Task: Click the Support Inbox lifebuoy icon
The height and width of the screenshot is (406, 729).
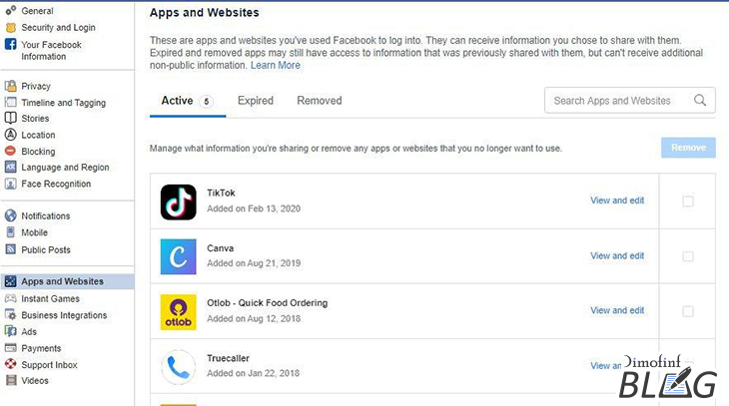Action: pyautogui.click(x=10, y=364)
